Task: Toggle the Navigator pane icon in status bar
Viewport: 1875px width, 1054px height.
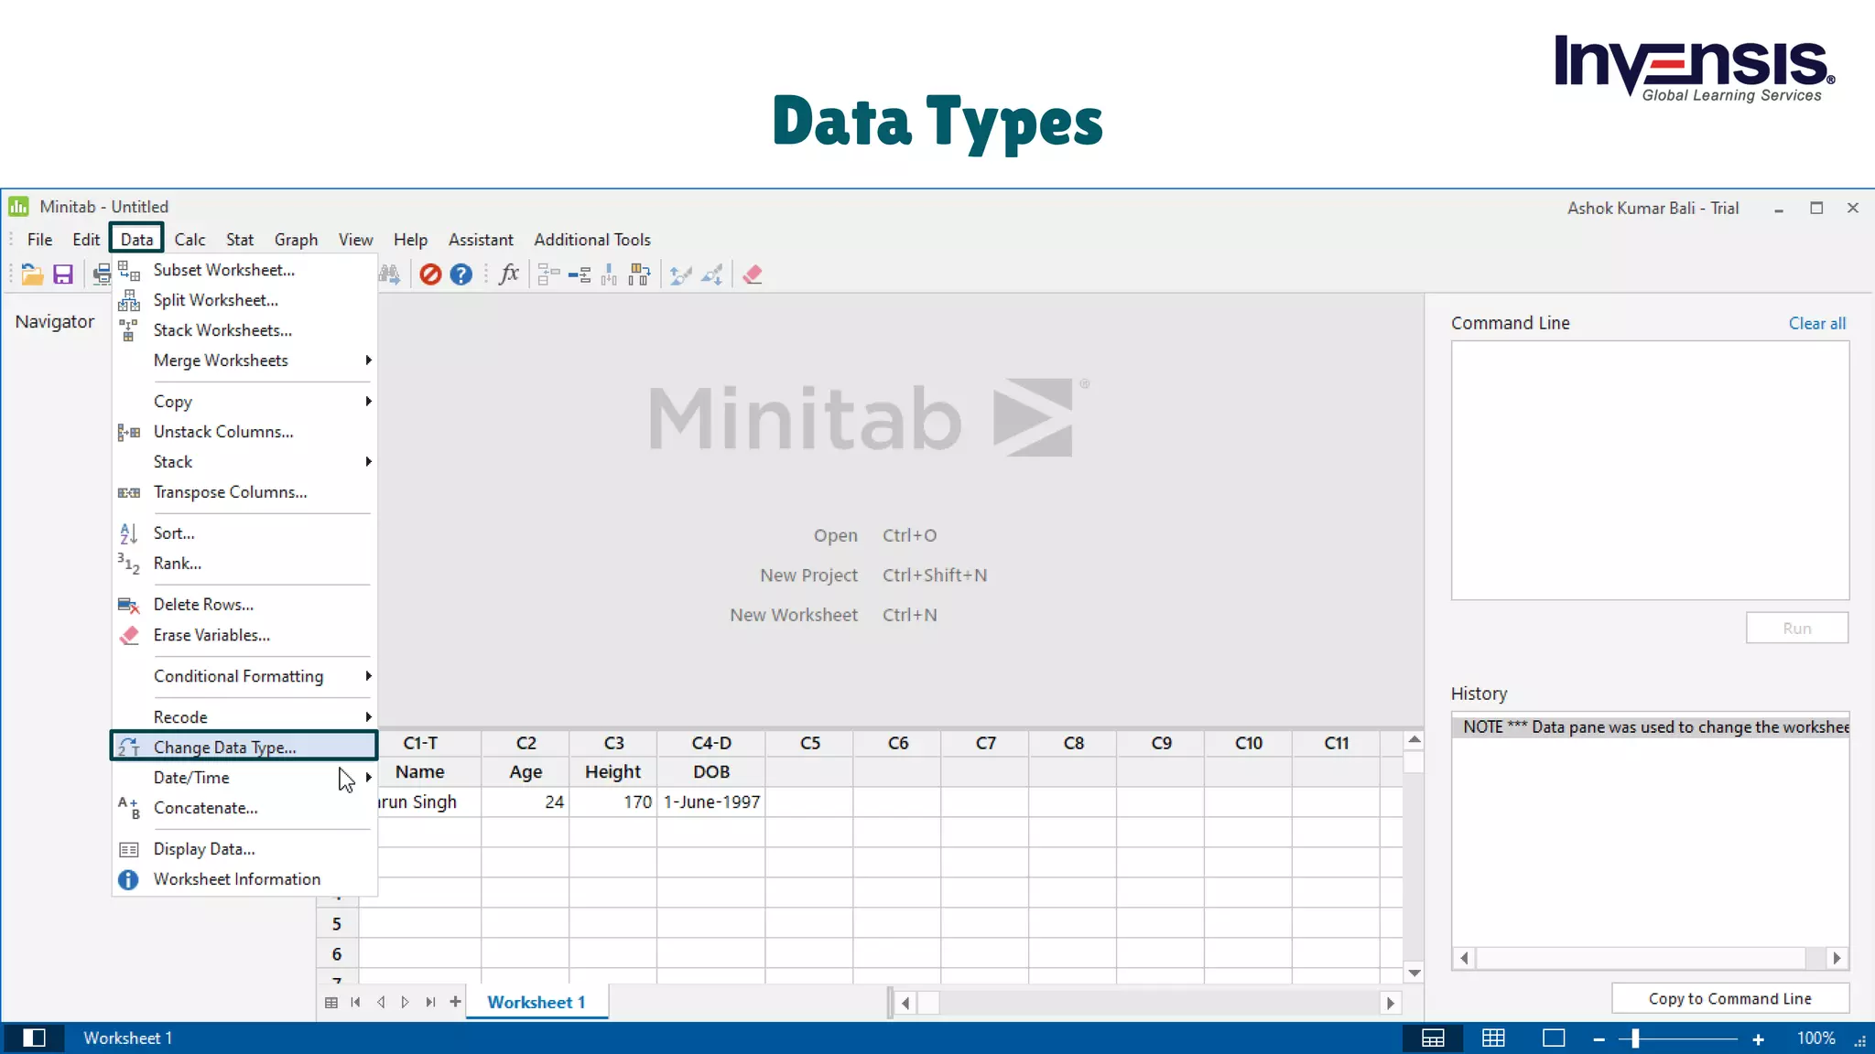Action: [34, 1038]
